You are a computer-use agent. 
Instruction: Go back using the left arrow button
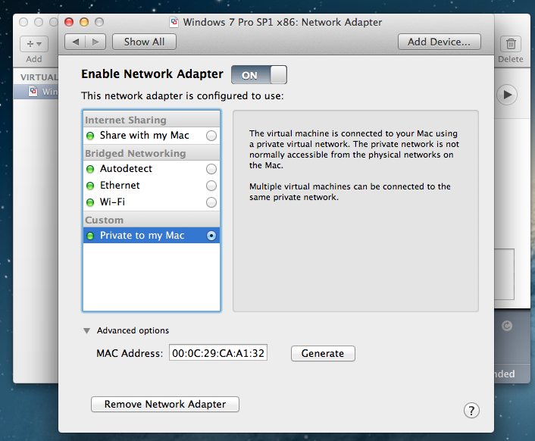point(75,42)
